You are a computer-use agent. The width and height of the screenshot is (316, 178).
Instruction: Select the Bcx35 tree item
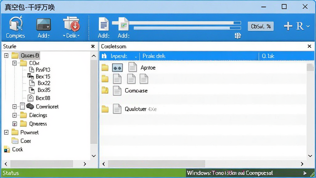pyautogui.click(x=44, y=90)
